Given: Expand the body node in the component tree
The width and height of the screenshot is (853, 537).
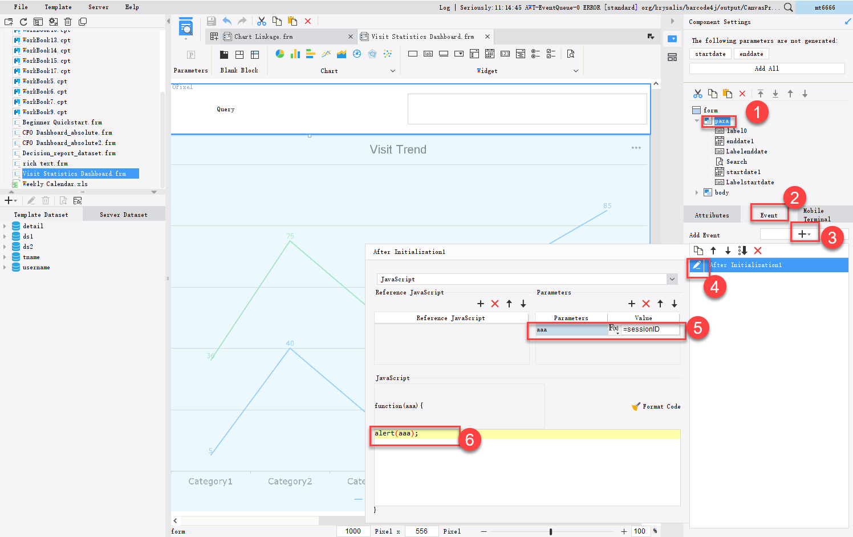Looking at the screenshot, I should coord(697,192).
